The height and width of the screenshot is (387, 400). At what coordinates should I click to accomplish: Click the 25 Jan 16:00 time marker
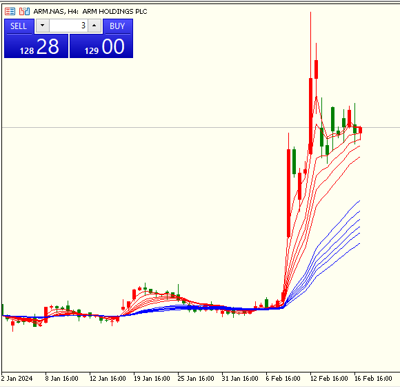(196, 378)
